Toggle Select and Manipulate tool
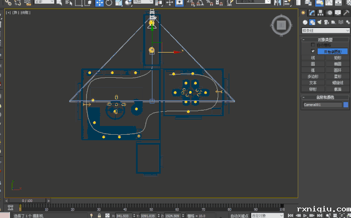This screenshot has width=351, height=218. coord(169,2)
